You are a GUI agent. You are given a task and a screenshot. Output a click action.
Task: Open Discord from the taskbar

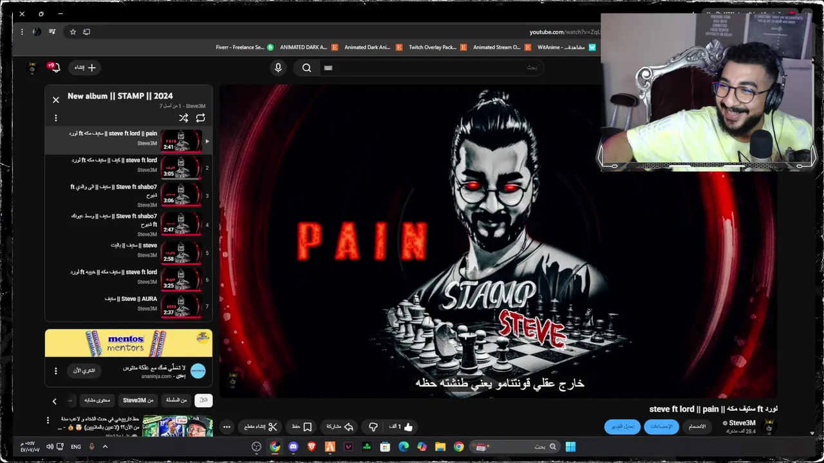tap(294, 447)
